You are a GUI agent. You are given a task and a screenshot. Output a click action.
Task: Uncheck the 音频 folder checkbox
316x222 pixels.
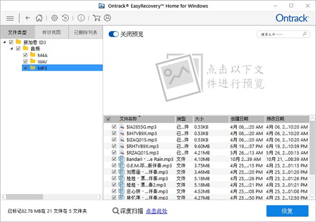(x=18, y=48)
